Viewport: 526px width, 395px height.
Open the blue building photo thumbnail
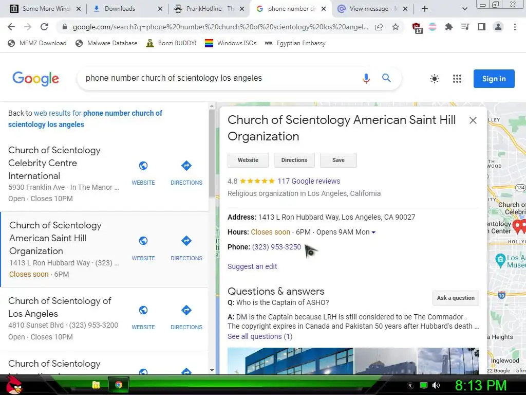coord(290,361)
